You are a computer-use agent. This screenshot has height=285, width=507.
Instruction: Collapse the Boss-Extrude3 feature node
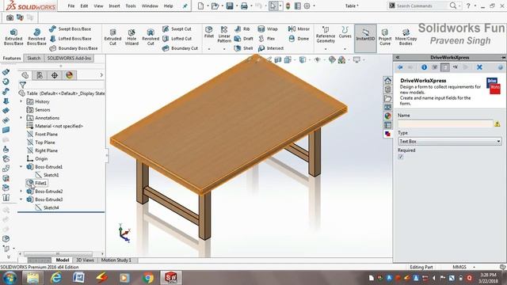21,199
